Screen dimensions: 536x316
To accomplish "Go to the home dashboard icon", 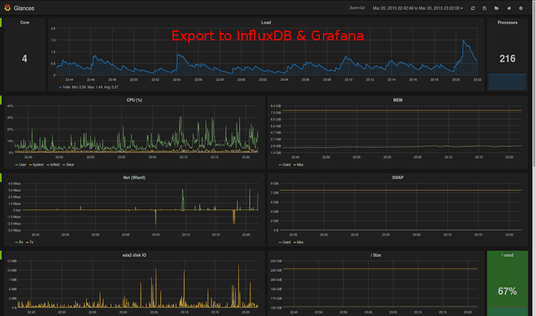I will 509,8.
